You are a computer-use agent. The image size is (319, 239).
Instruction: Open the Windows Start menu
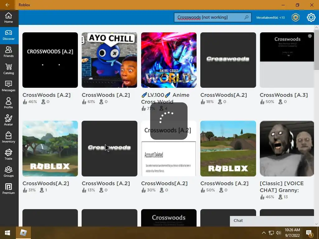click(x=8, y=233)
